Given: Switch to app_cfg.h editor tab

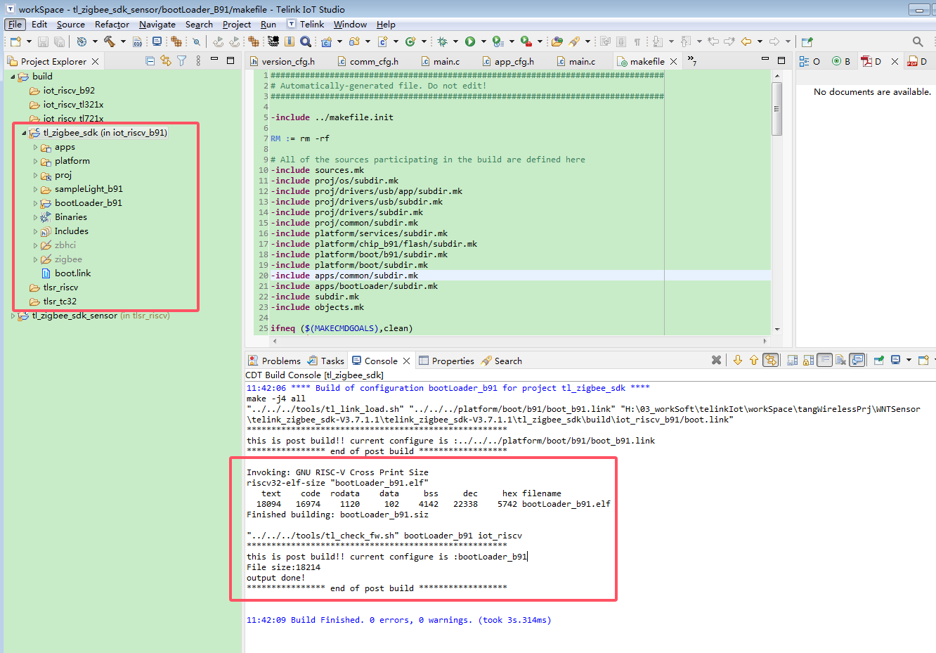Looking at the screenshot, I should [508, 61].
